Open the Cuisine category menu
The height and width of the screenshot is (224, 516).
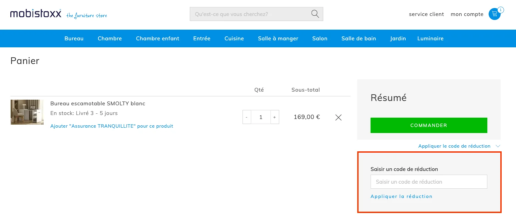[234, 38]
